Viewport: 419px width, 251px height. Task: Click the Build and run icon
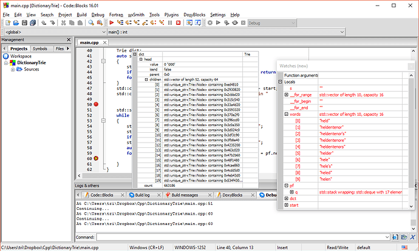227,23
